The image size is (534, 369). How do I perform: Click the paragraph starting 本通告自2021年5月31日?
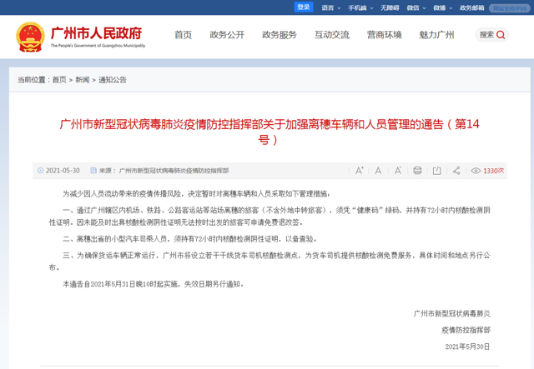154,284
